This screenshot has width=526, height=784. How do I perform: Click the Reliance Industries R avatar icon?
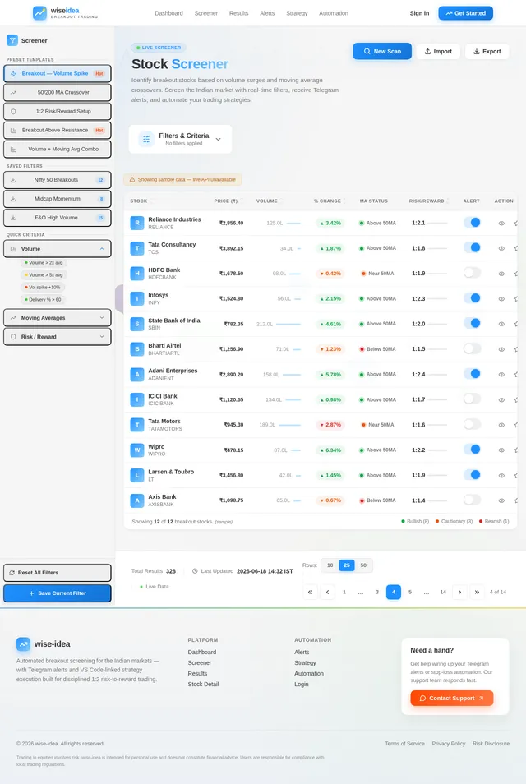coord(137,223)
